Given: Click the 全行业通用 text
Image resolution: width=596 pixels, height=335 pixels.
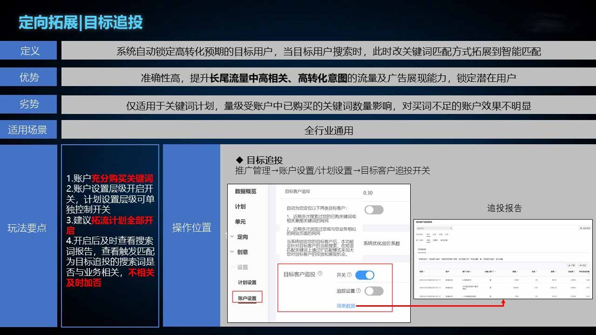Looking at the screenshot, I should click(x=329, y=131).
